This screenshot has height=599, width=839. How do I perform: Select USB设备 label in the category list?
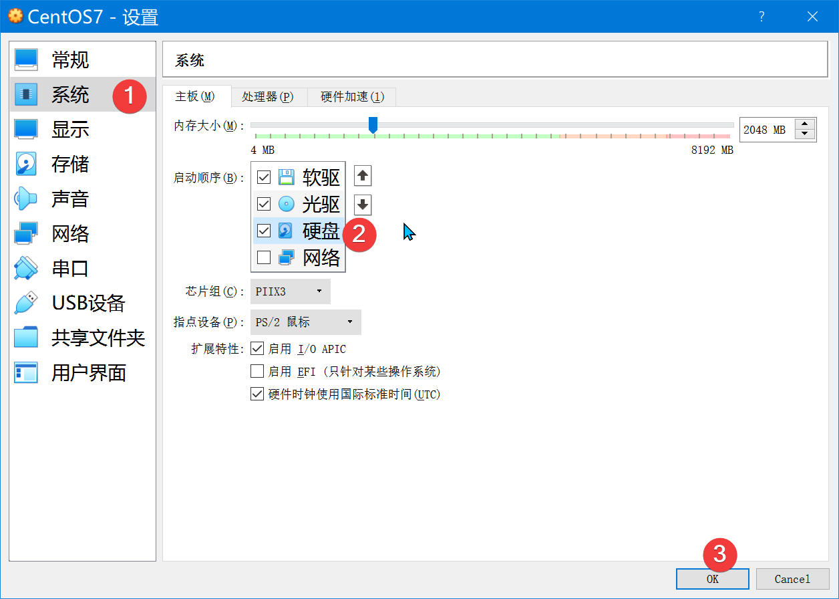89,303
